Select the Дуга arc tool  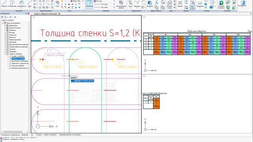[x=30, y=4]
